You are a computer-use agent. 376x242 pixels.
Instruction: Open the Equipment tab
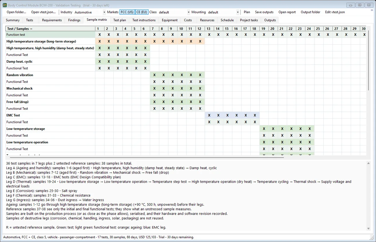(x=170, y=20)
